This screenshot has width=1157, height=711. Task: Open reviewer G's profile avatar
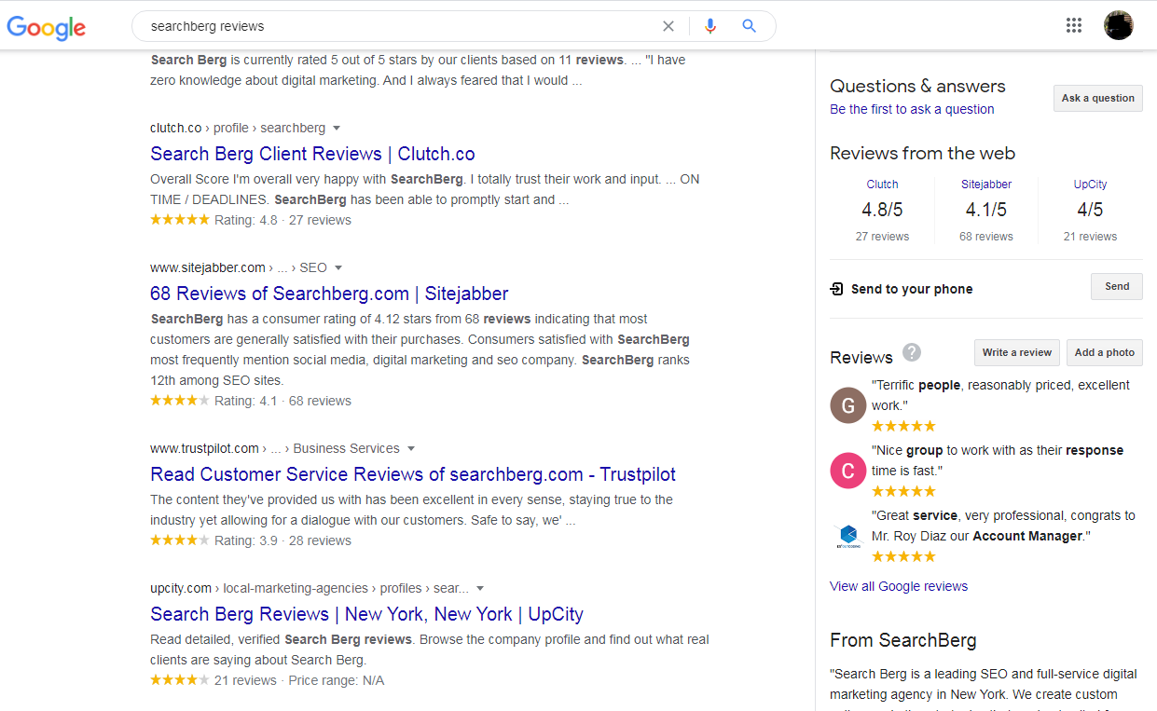click(x=847, y=405)
